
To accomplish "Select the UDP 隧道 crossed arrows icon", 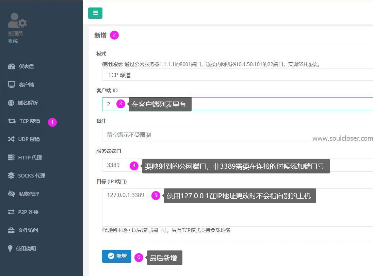I will 12,139.
